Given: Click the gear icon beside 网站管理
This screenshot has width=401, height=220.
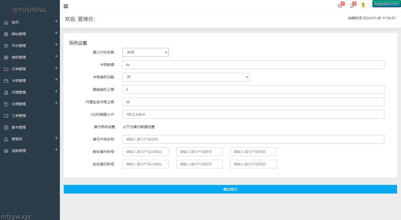Looking at the screenshot, I should coord(6,34).
